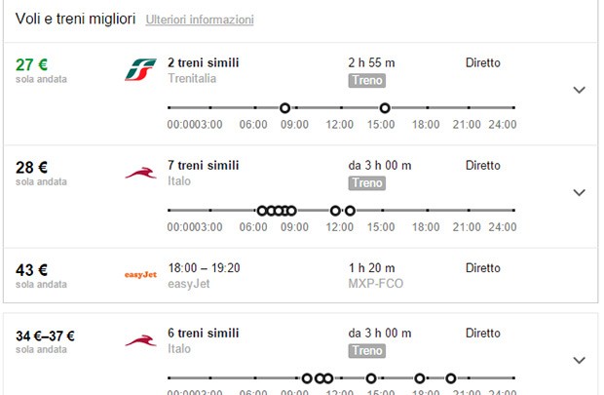The height and width of the screenshot is (395, 604).
Task: Click the '7 treni simili' title
Action: click(204, 165)
